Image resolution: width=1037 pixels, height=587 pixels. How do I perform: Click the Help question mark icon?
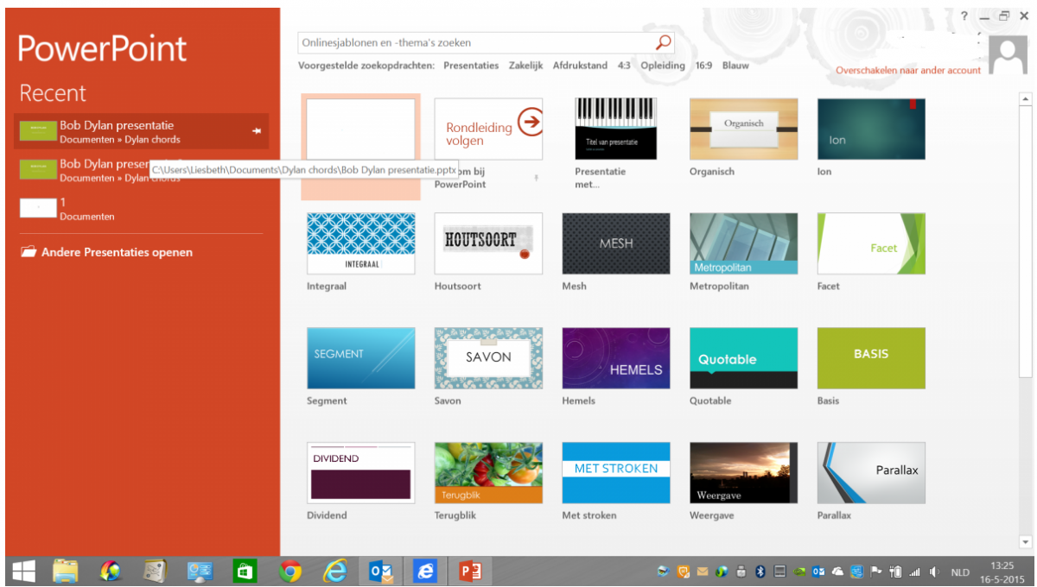tap(964, 16)
